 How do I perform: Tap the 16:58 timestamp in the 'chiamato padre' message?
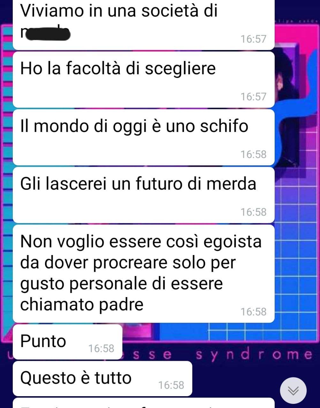(253, 312)
